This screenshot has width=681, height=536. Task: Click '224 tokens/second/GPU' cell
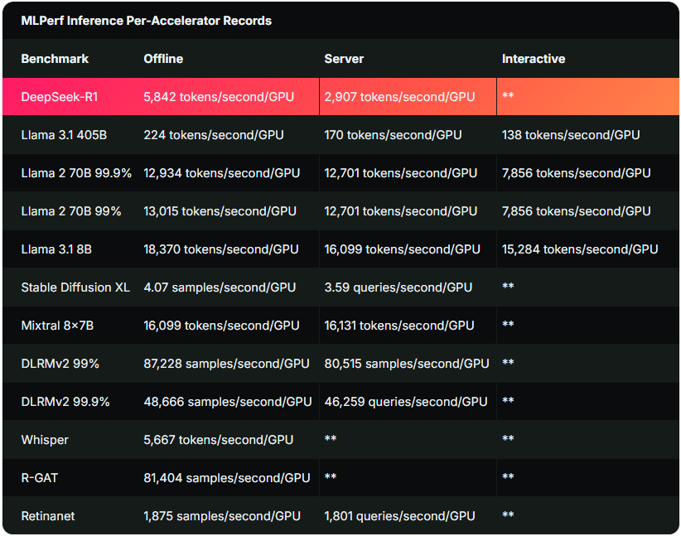pyautogui.click(x=214, y=135)
